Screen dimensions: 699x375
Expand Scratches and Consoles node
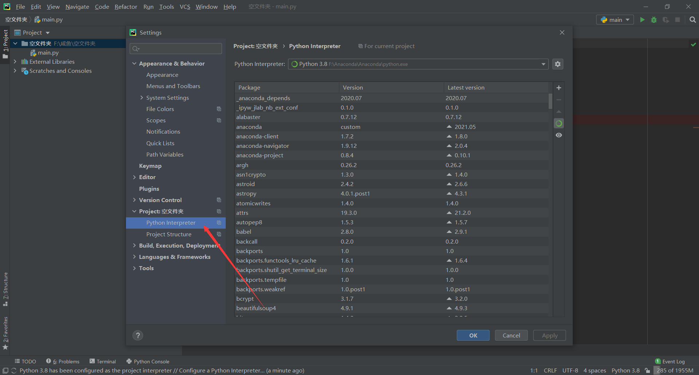click(x=15, y=71)
